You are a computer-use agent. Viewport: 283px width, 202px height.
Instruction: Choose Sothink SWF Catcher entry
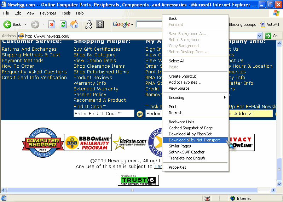196,152
